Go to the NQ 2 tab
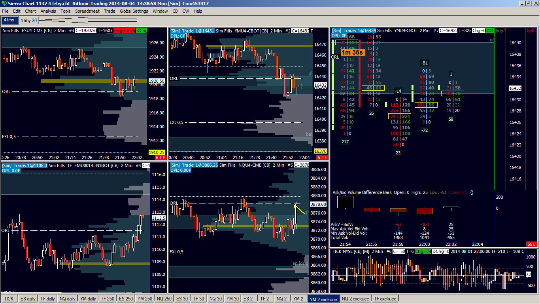Screen dimensions: 540x304 pyautogui.click(x=282, y=299)
